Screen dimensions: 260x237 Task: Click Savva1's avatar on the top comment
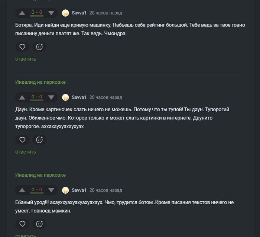pyautogui.click(x=65, y=13)
